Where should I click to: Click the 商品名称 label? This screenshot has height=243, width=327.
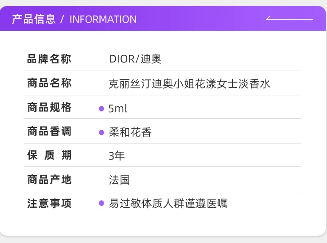tap(49, 83)
